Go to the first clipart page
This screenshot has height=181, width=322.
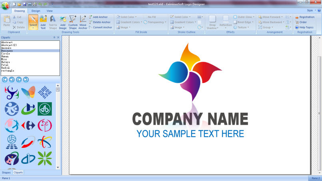(5, 80)
